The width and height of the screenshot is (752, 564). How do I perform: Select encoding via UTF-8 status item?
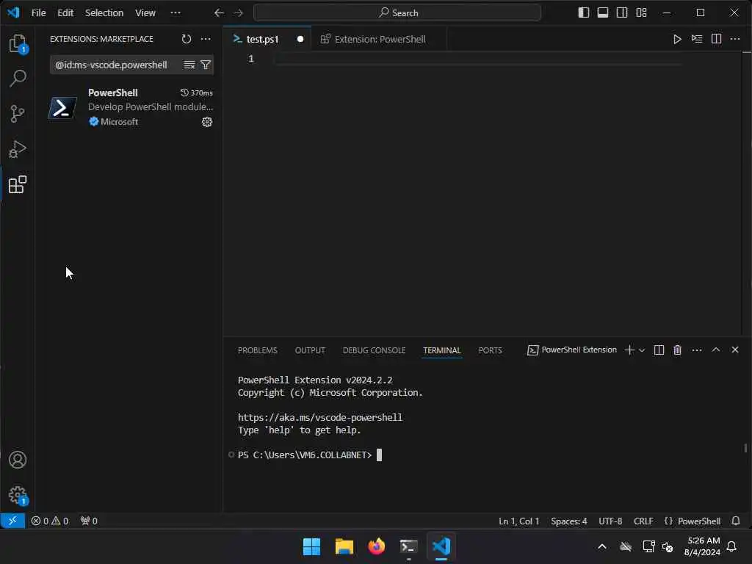(610, 521)
